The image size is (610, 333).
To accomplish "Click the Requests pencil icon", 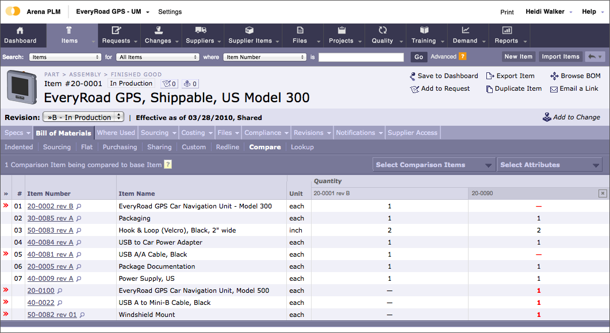I will coord(116,30).
